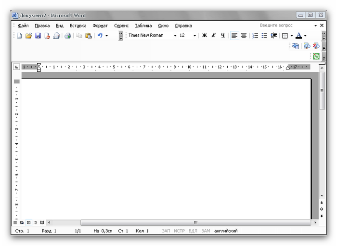Screen dimensions: 337x246
Task: Apply font color with the A icon
Action: pyautogui.click(x=299, y=36)
